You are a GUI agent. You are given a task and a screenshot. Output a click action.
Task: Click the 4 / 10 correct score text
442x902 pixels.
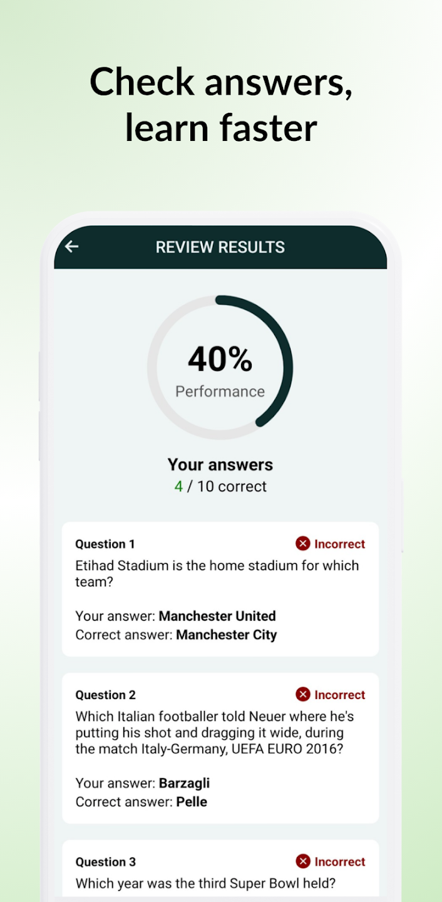tap(220, 486)
